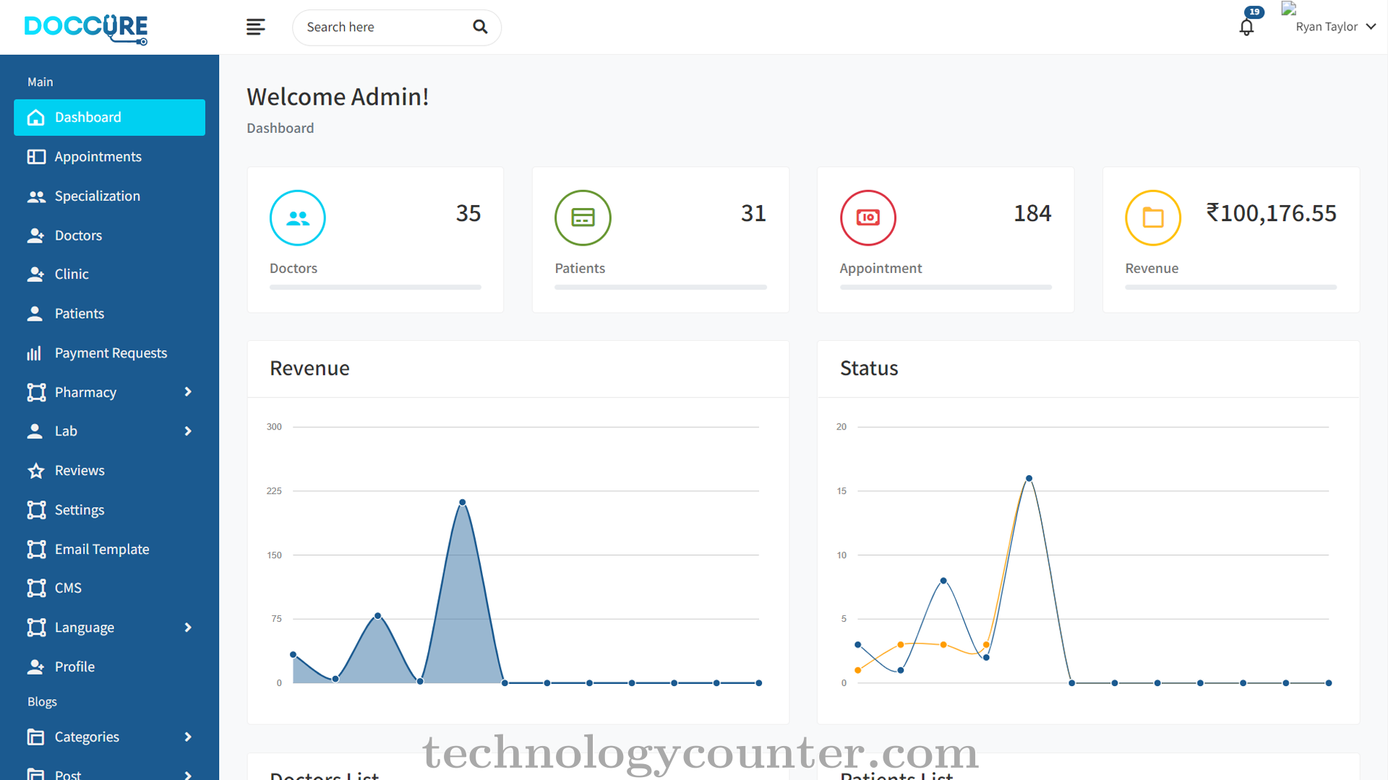Click the Patients card circular icon

click(x=583, y=218)
